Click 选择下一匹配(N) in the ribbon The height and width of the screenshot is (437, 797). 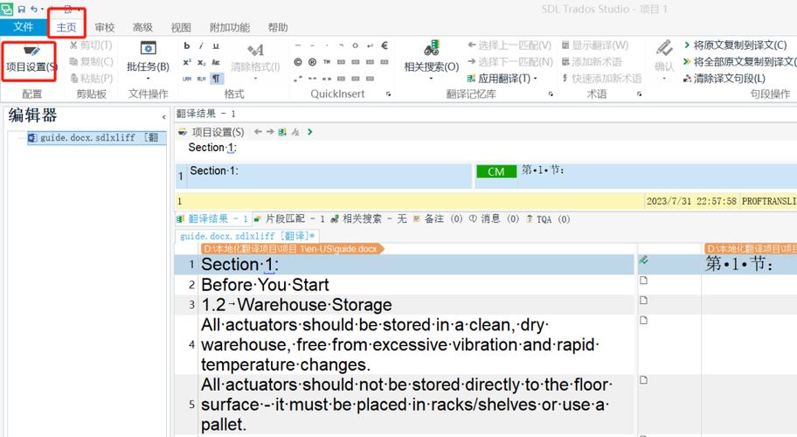click(x=509, y=61)
